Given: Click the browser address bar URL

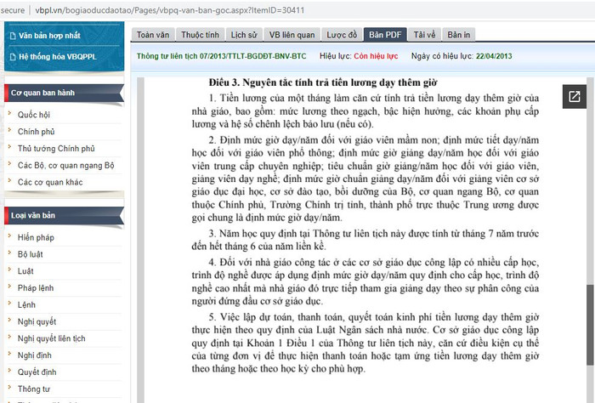Looking at the screenshot, I should pyautogui.click(x=170, y=9).
